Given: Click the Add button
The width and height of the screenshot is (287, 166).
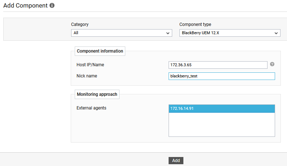Looking at the screenshot, I should (176, 161).
